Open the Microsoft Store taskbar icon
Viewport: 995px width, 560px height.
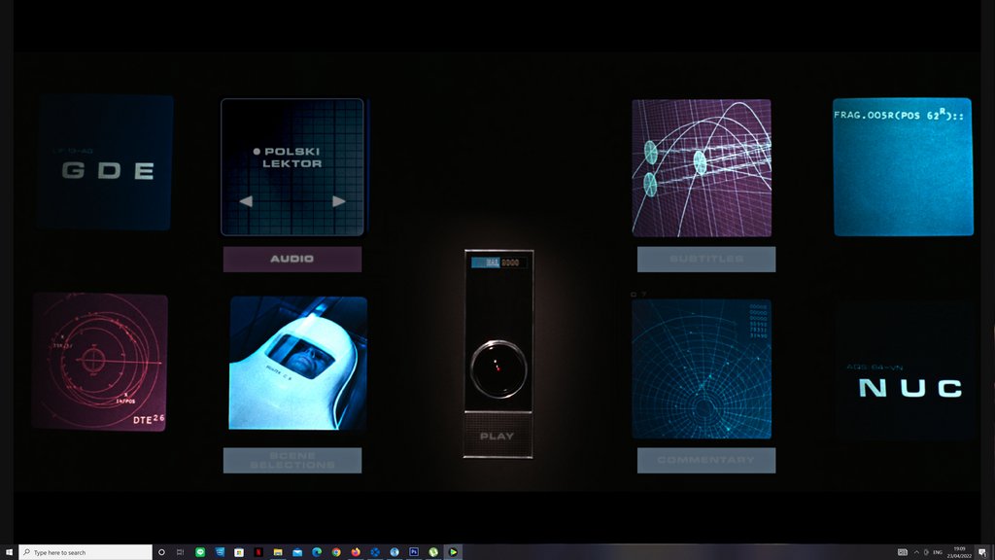pyautogui.click(x=239, y=552)
